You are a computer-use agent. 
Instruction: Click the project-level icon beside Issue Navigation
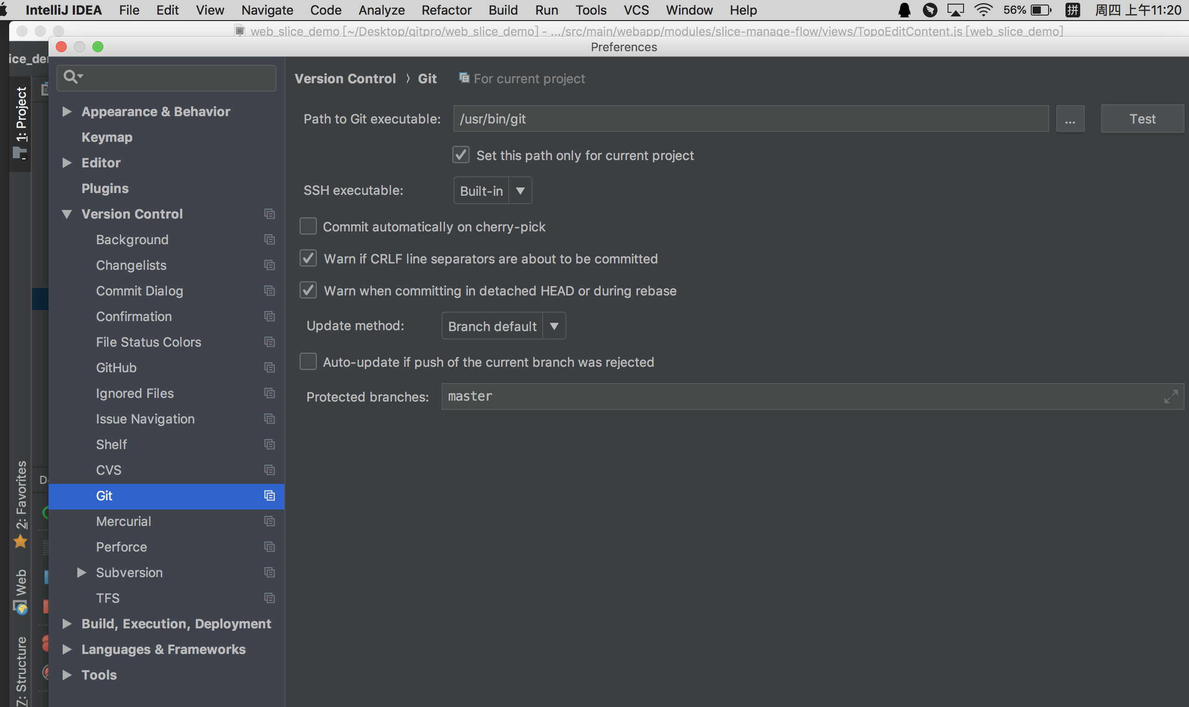(x=270, y=419)
